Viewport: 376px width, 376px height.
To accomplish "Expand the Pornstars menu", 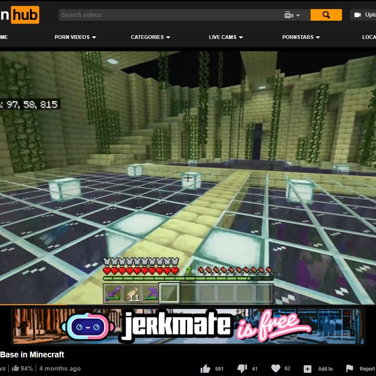I will (301, 37).
